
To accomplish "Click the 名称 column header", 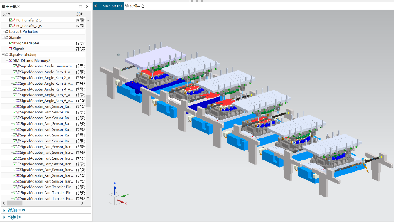I will pyautogui.click(x=6, y=15).
